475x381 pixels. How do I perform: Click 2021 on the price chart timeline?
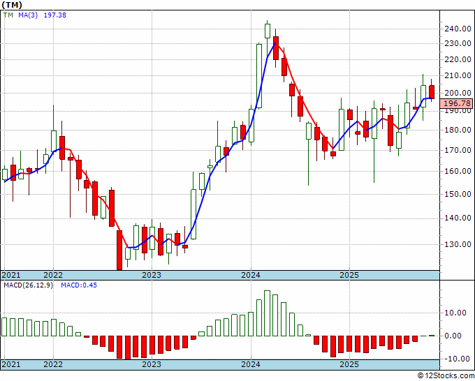click(x=11, y=275)
